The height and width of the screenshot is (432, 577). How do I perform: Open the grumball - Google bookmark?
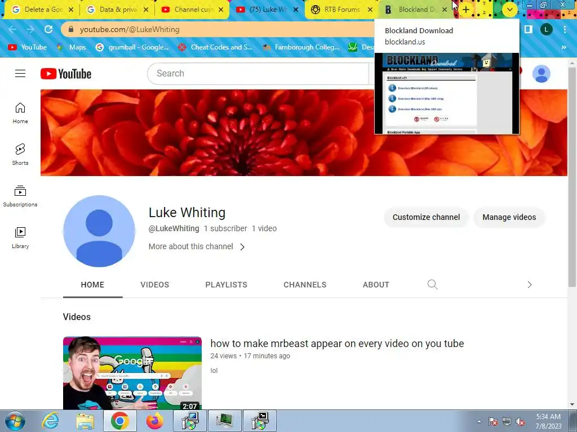132,47
